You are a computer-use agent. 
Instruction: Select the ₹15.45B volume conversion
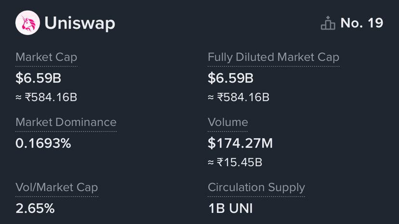(235, 162)
